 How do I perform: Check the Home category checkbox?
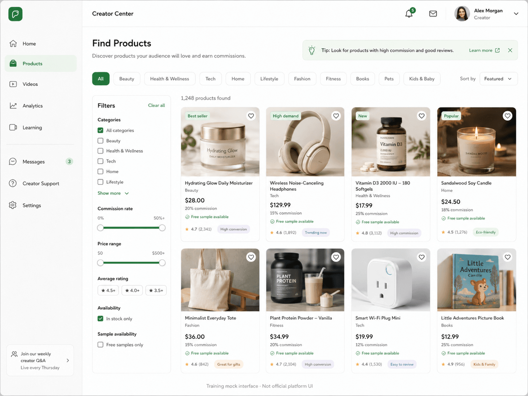(x=100, y=171)
